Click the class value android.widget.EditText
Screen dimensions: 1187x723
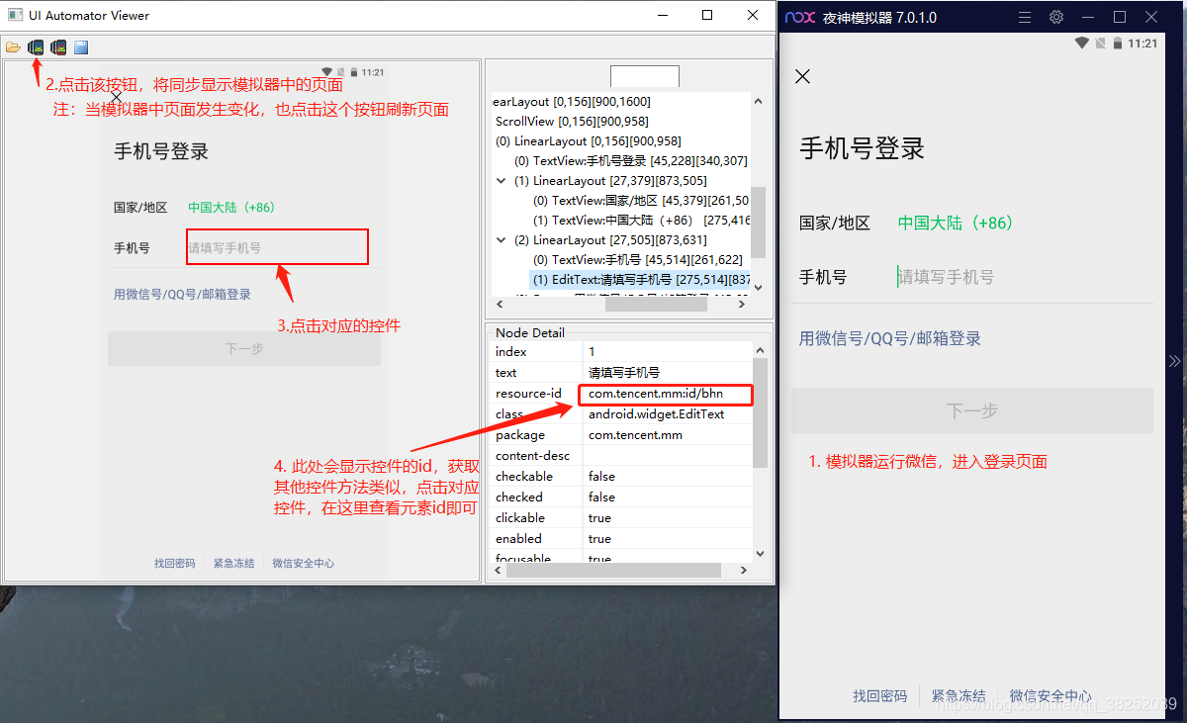656,414
